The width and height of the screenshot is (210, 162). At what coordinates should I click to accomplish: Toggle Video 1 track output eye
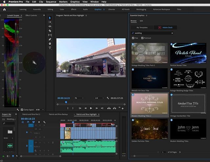(40, 129)
